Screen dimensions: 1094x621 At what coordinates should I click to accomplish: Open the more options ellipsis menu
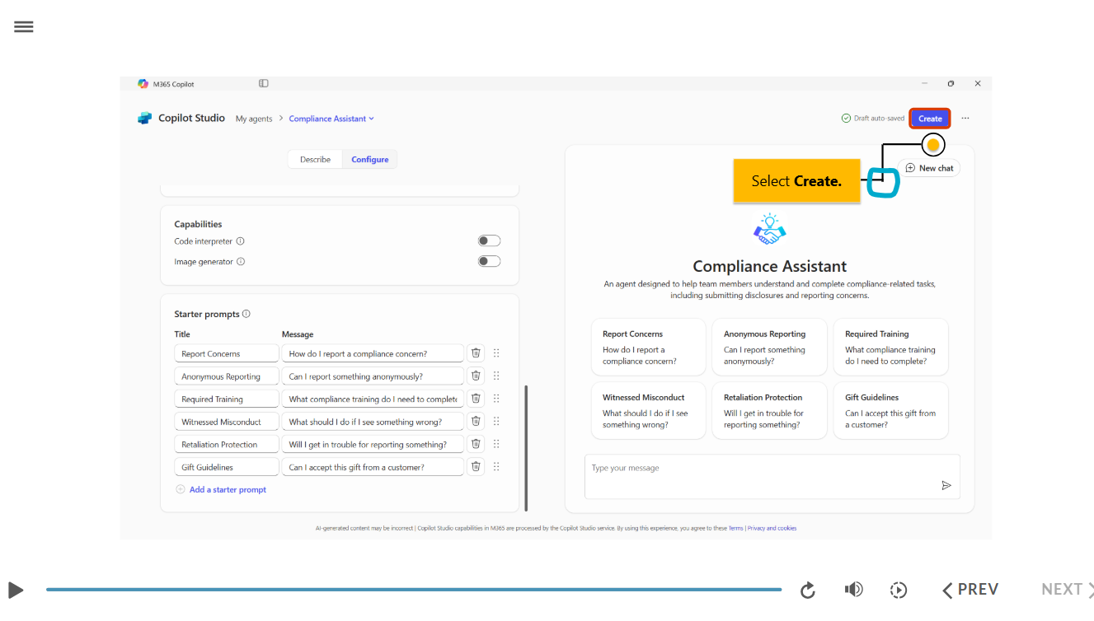click(x=965, y=119)
